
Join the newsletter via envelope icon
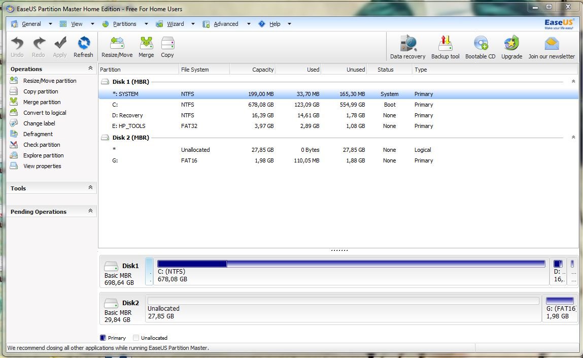click(552, 44)
